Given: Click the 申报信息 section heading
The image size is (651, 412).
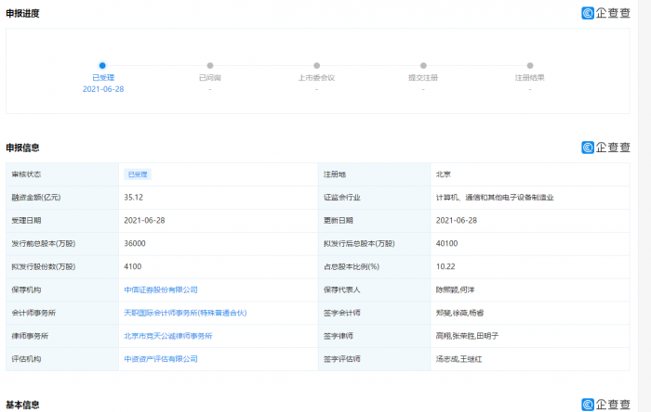Looking at the screenshot, I should [x=23, y=147].
